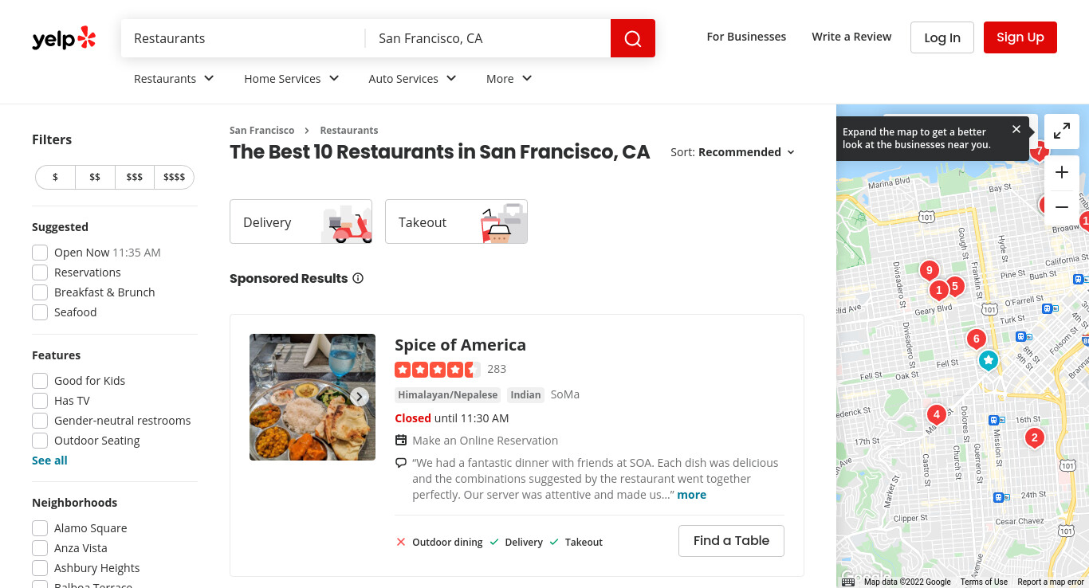1089x588 pixels.
Task: Select the Delivery option card
Action: (301, 221)
